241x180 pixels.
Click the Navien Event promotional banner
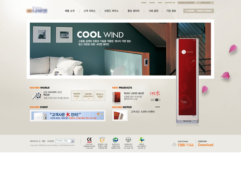pyautogui.click(x=67, y=116)
